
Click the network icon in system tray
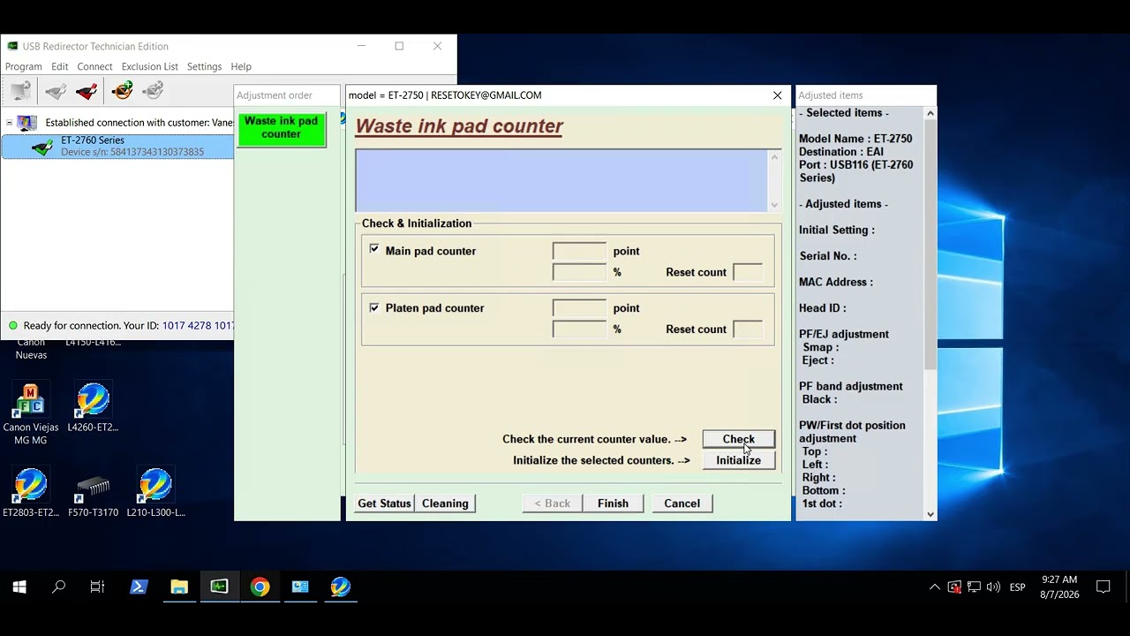974,587
